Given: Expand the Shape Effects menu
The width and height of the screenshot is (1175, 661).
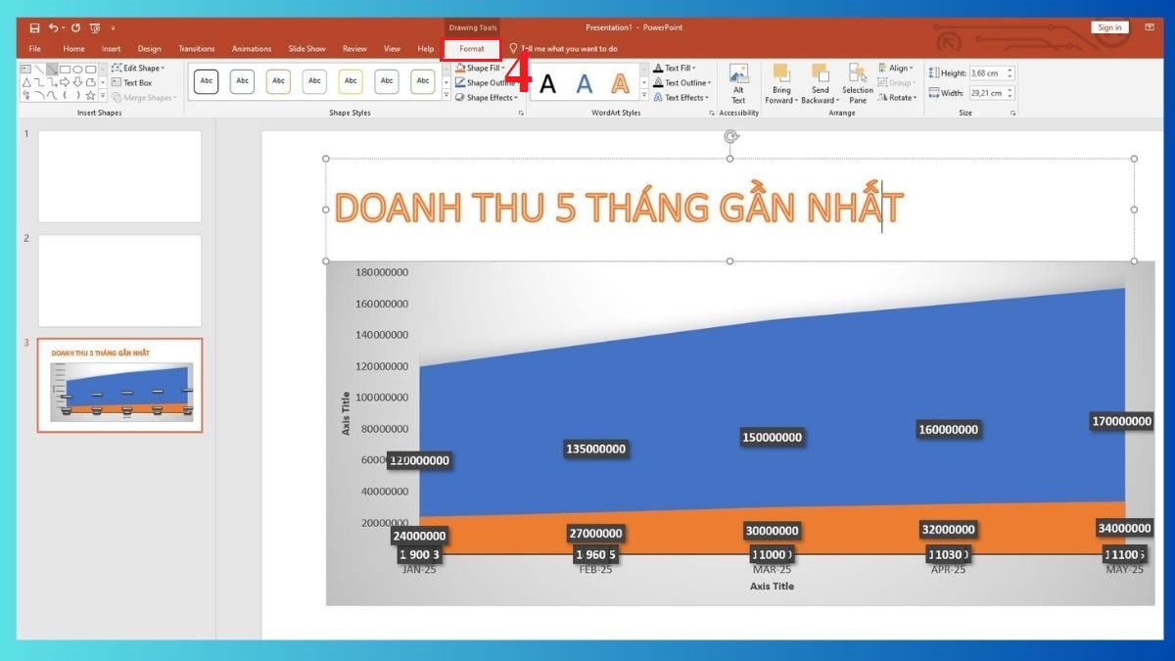Looking at the screenshot, I should pyautogui.click(x=487, y=97).
